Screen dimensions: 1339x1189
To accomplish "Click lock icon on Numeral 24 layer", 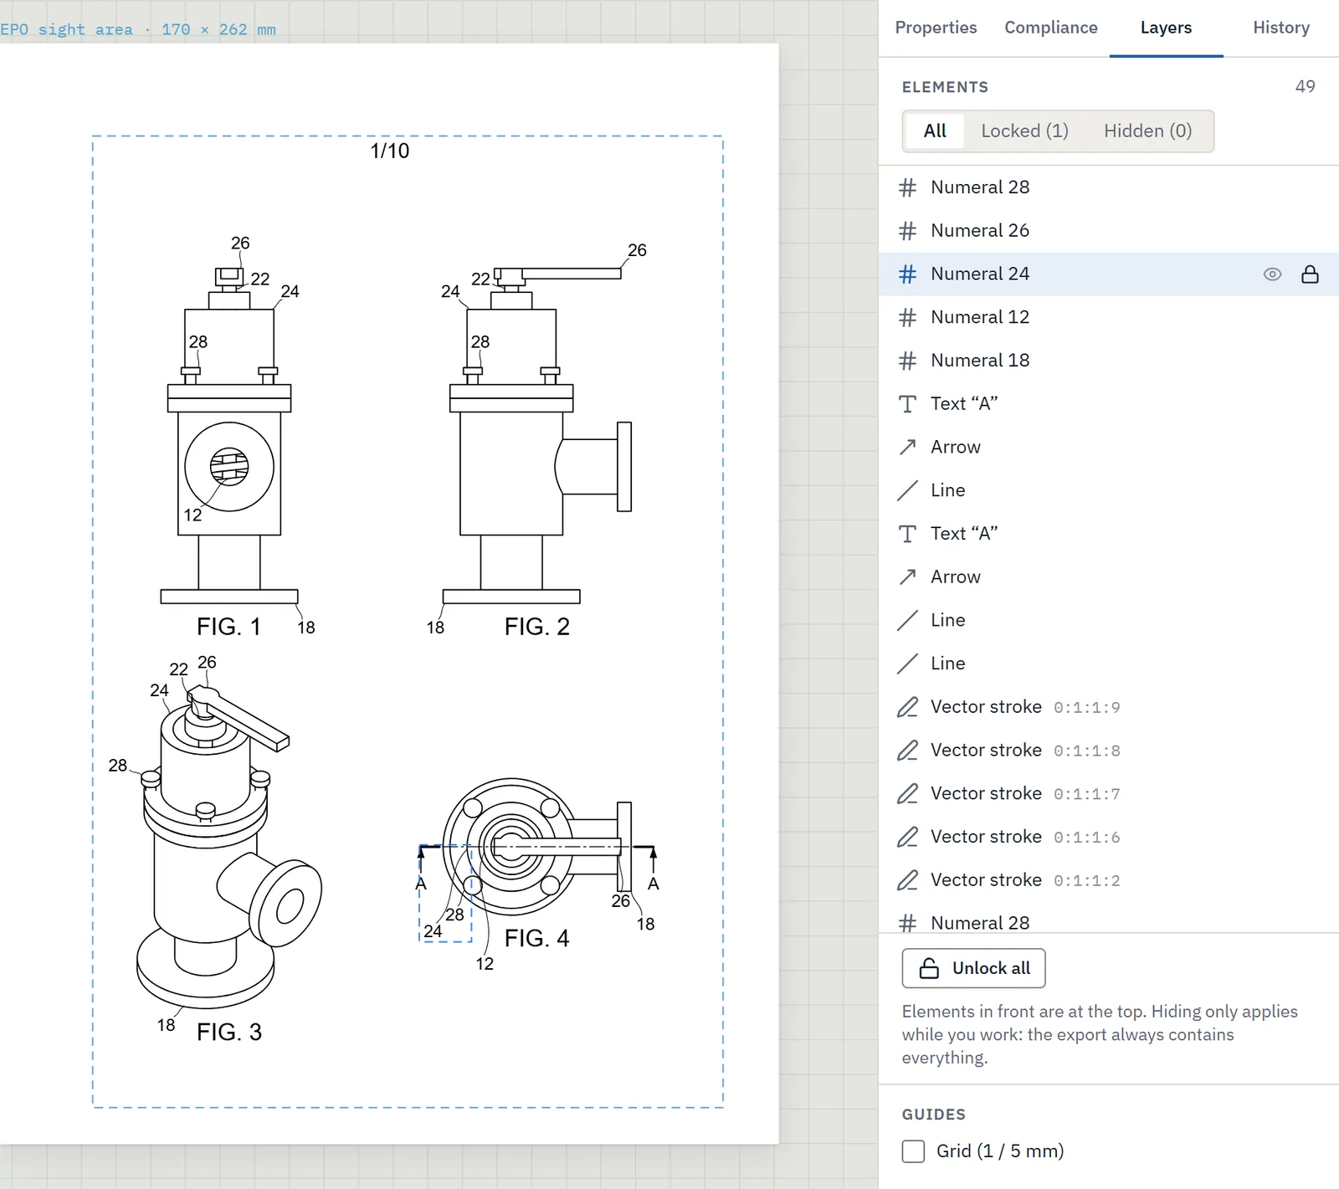I will coord(1310,274).
